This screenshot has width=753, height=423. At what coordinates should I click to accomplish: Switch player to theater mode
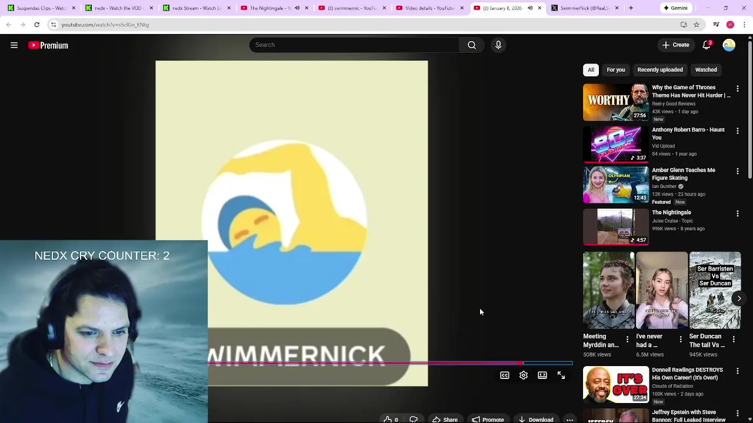[542, 375]
